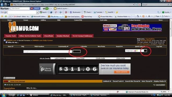Screen dimensions: 172x97
Task: Click the Google Custom Search text field
Action: pyautogui.click(x=48, y=51)
